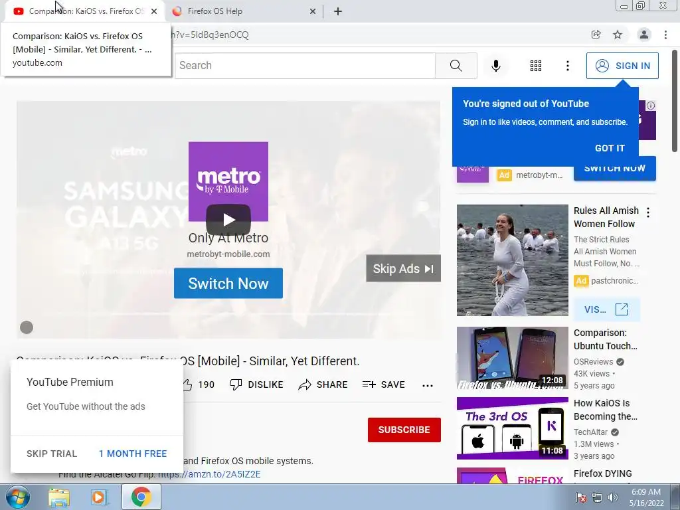This screenshot has height=510, width=680.
Task: Close the YouTube KaiOS comparison tab
Action: click(154, 11)
